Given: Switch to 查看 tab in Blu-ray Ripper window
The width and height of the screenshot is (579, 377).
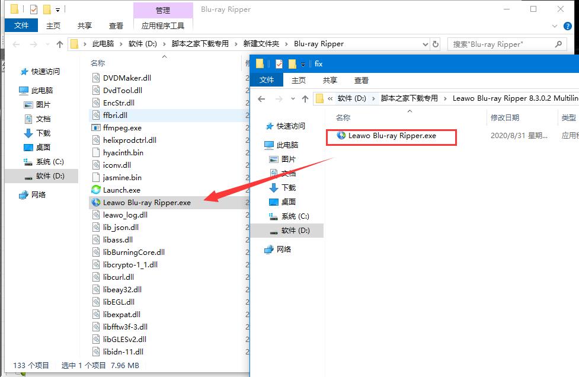Looking at the screenshot, I should (116, 25).
